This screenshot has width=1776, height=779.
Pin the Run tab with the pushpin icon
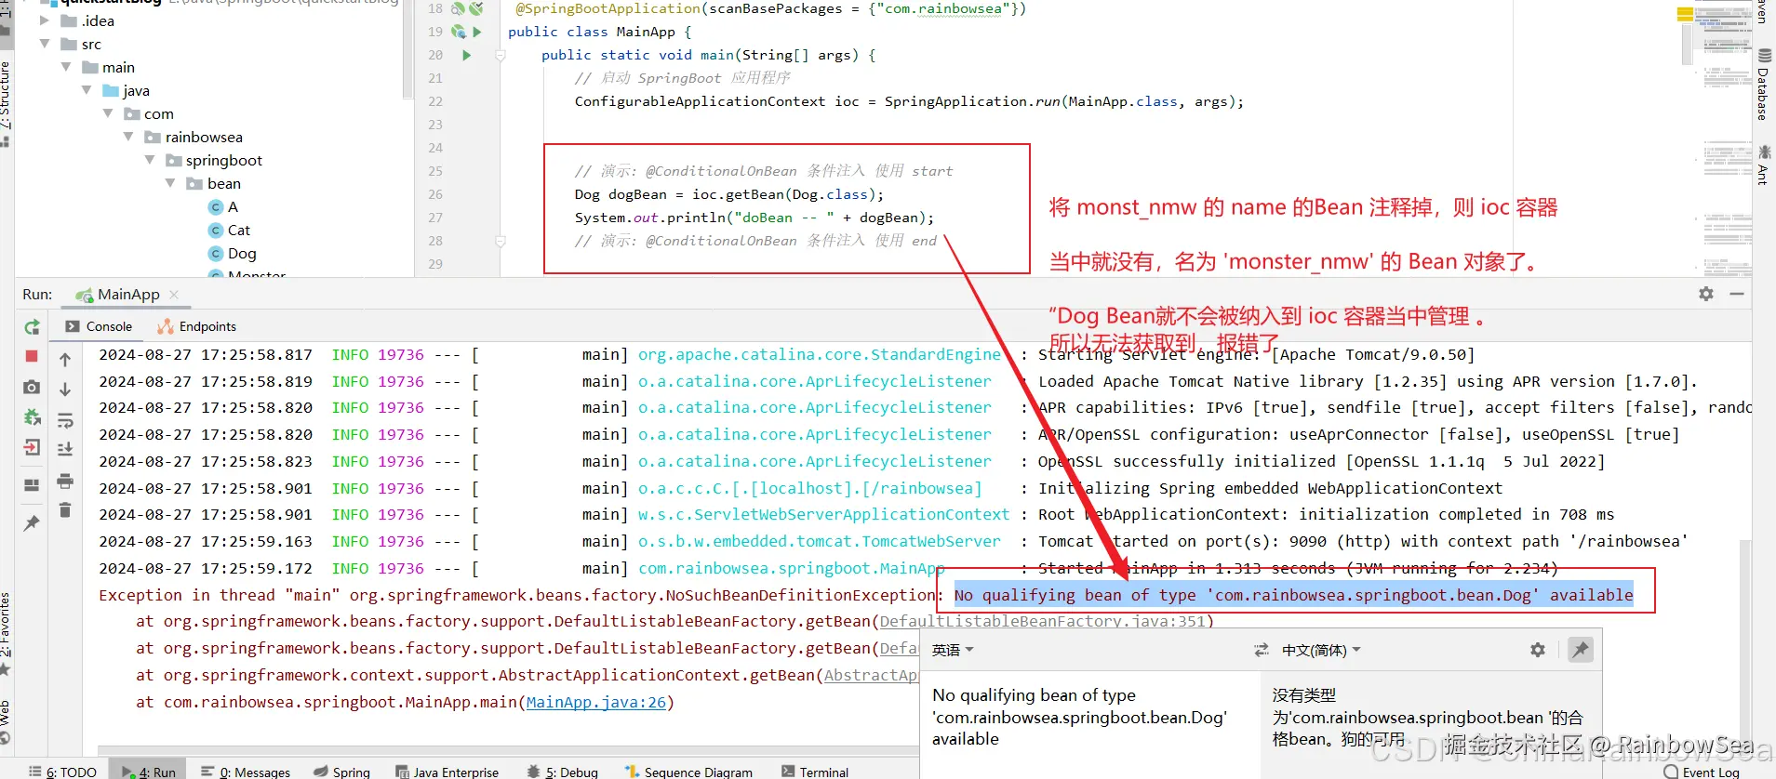click(x=32, y=522)
